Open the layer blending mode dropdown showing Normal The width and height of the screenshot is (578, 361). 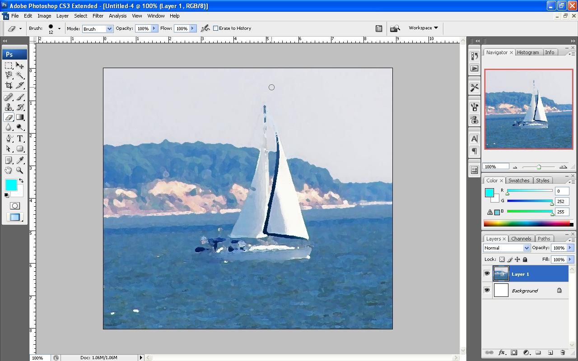pyautogui.click(x=506, y=248)
